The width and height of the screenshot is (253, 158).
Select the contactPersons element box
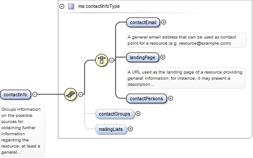[146, 98]
